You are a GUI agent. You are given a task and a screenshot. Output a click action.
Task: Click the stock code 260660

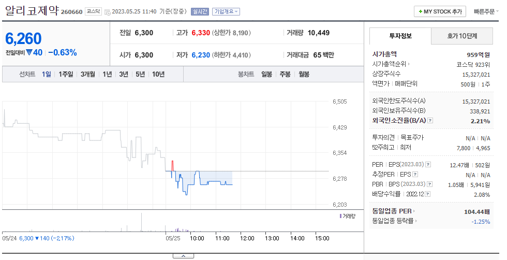pos(72,12)
